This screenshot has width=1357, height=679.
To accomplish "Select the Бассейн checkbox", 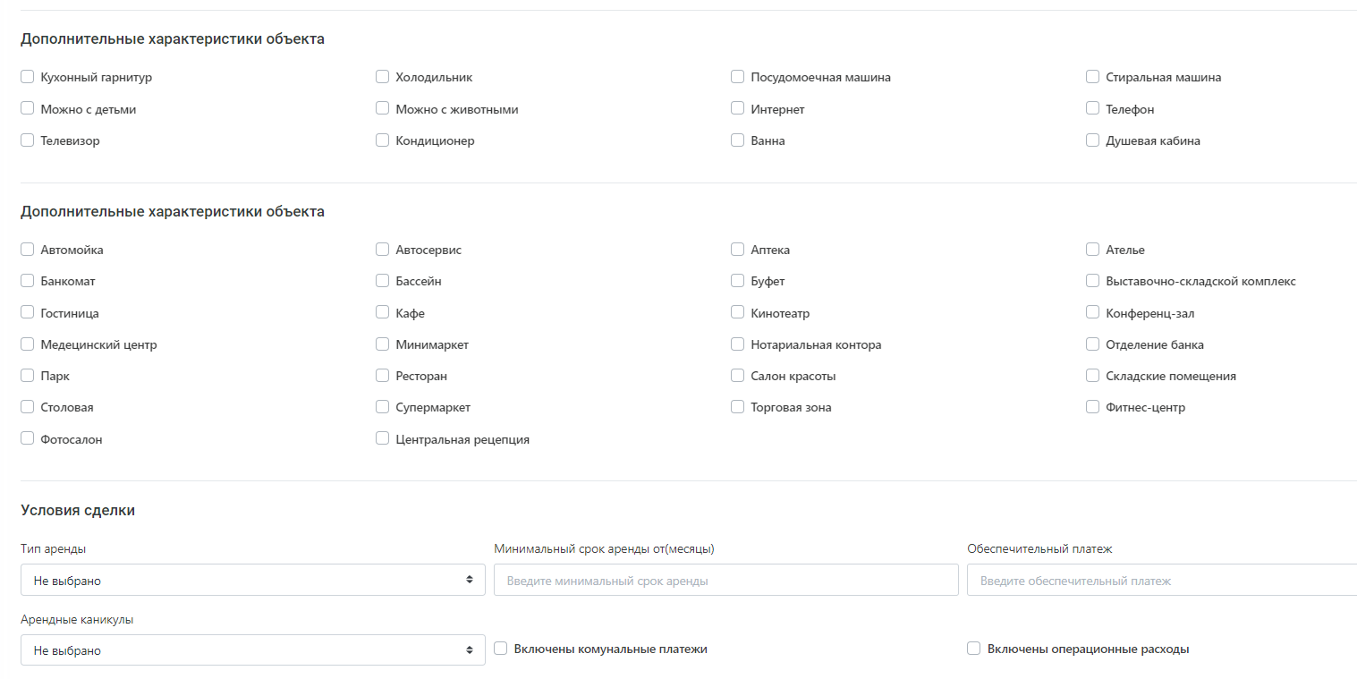I will click(x=383, y=281).
